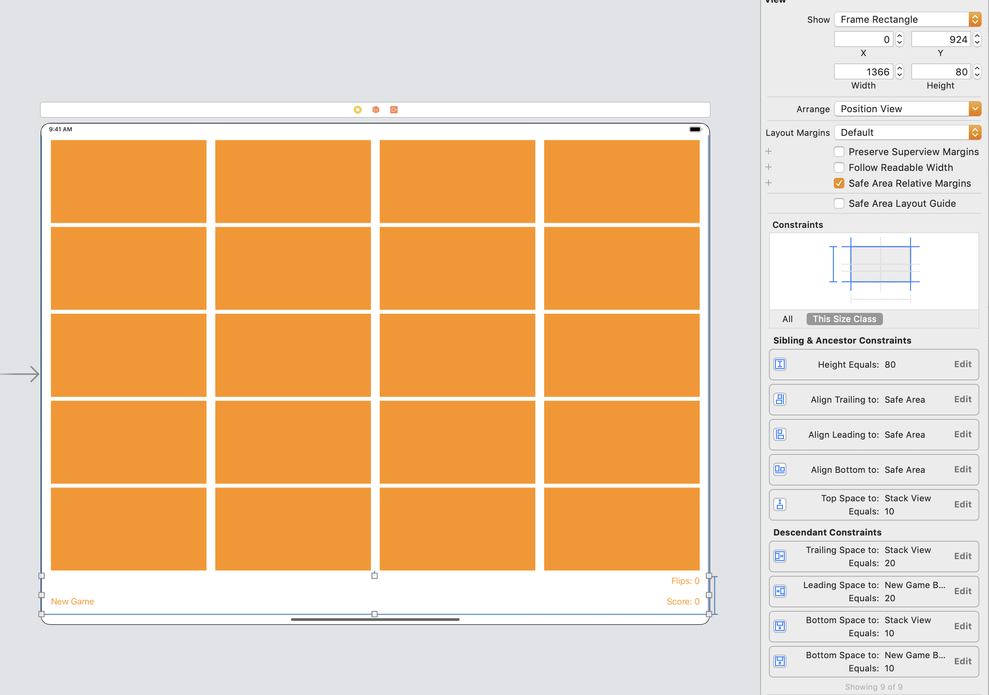The width and height of the screenshot is (989, 695).
Task: Click the New Game button on canvas
Action: coord(72,601)
